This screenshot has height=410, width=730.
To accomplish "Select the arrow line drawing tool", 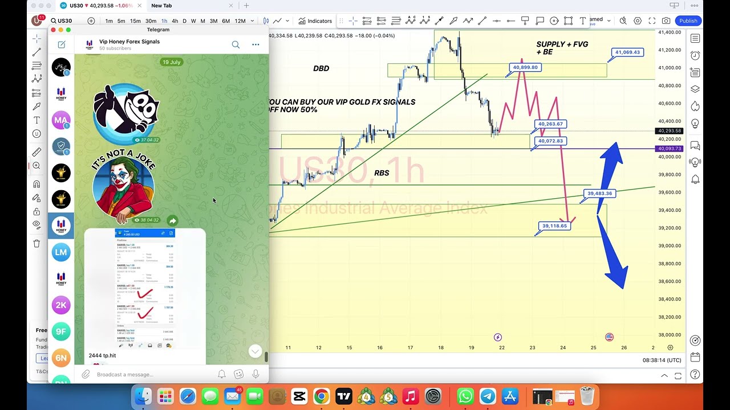I will (439, 21).
